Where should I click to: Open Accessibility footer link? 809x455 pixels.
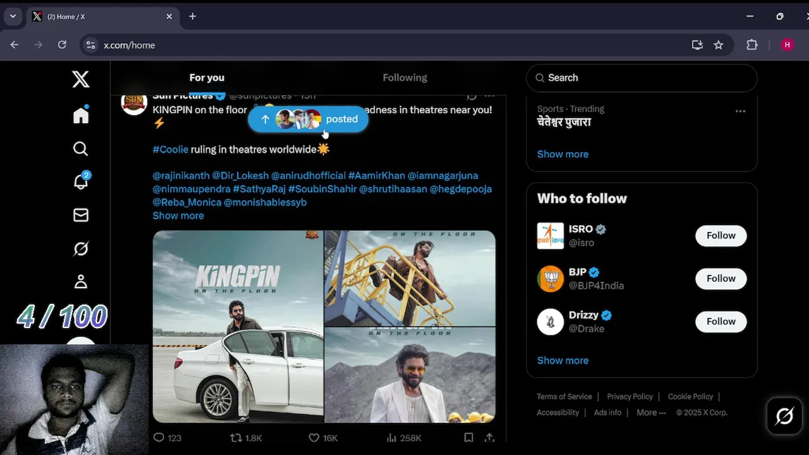coord(558,412)
